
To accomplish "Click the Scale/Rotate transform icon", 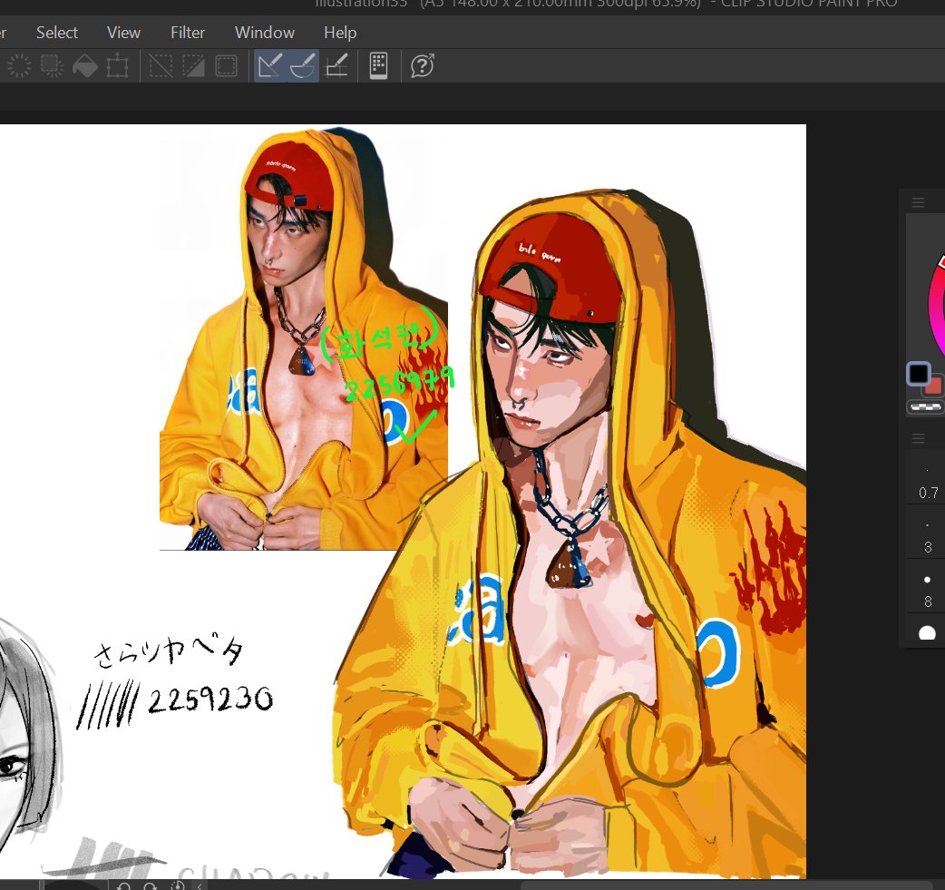I will [117, 65].
